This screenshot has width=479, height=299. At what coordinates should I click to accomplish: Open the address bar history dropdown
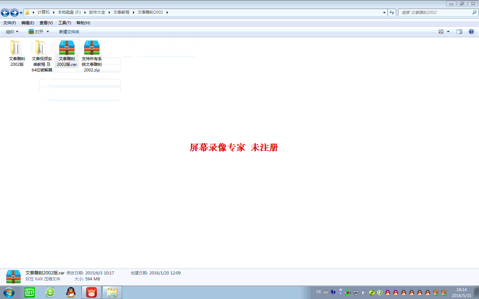tap(384, 13)
